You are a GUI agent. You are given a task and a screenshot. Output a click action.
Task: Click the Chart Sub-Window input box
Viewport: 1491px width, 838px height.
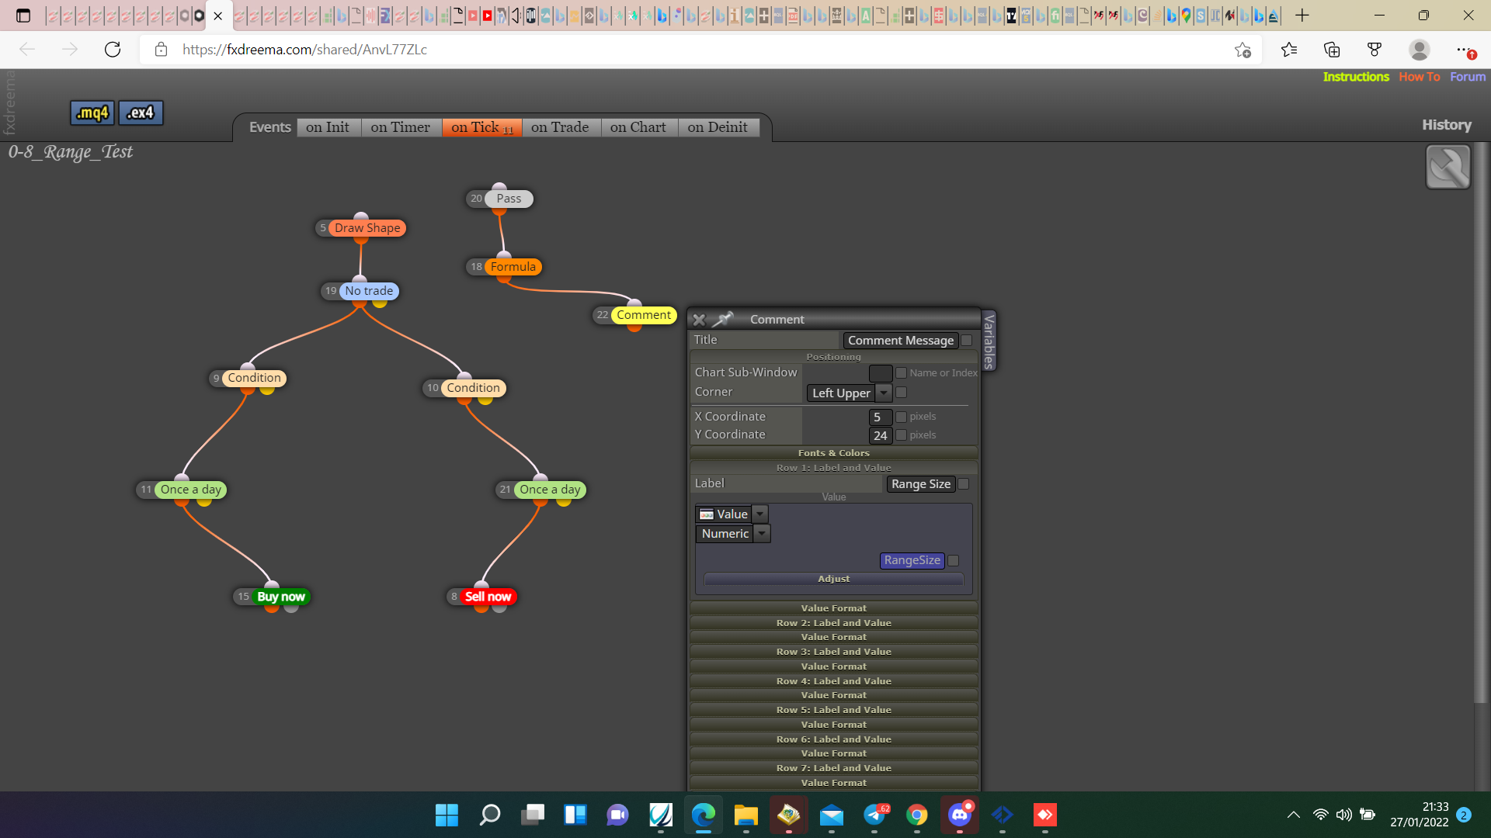point(881,373)
